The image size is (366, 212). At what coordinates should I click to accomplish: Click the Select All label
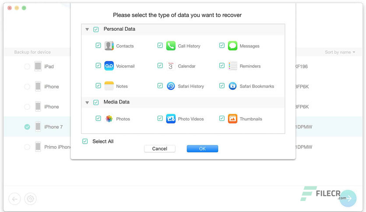tap(103, 141)
